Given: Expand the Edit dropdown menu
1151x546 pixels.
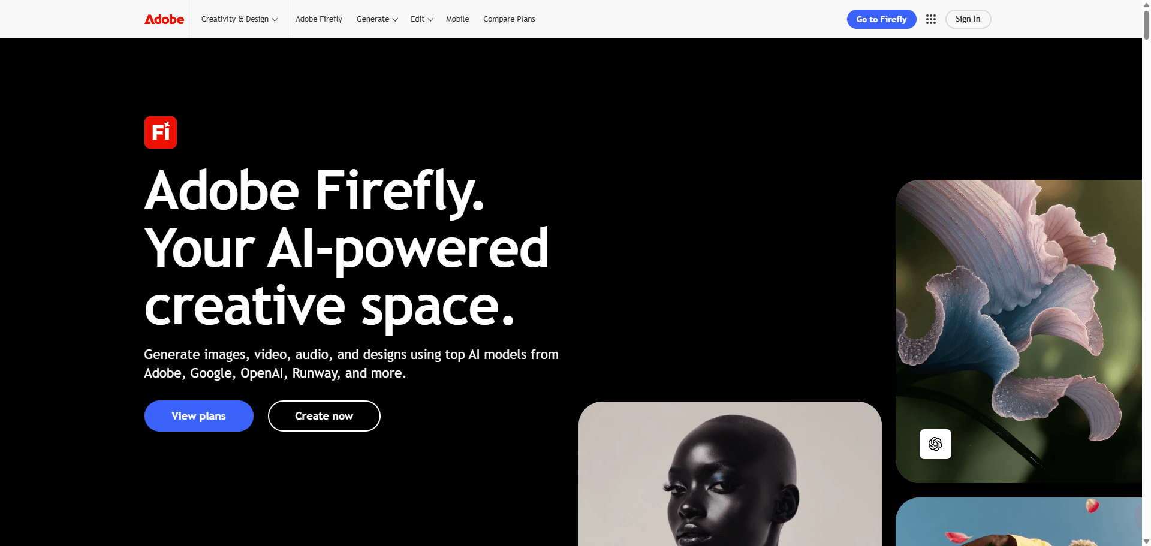Looking at the screenshot, I should [422, 19].
